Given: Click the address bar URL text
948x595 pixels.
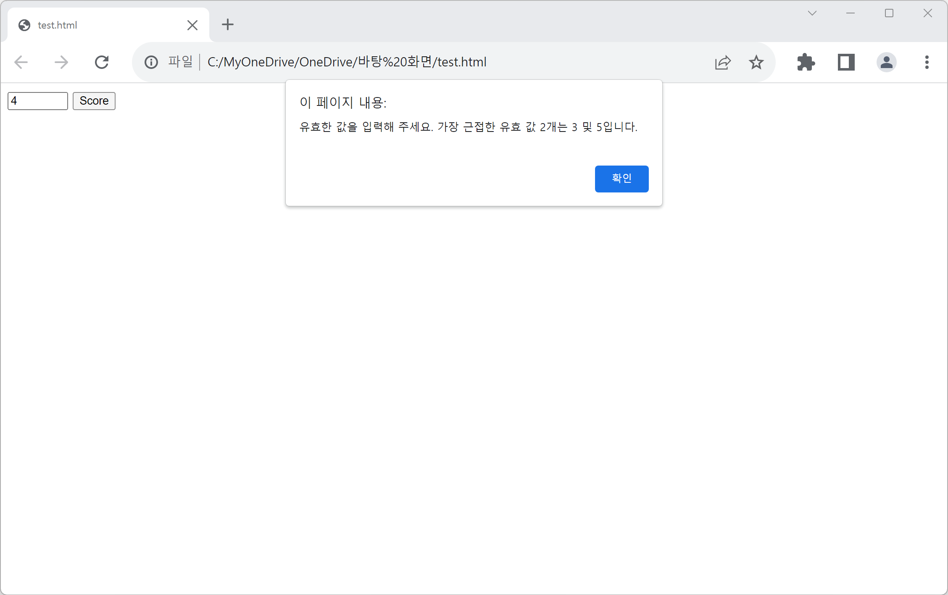Looking at the screenshot, I should (x=347, y=62).
